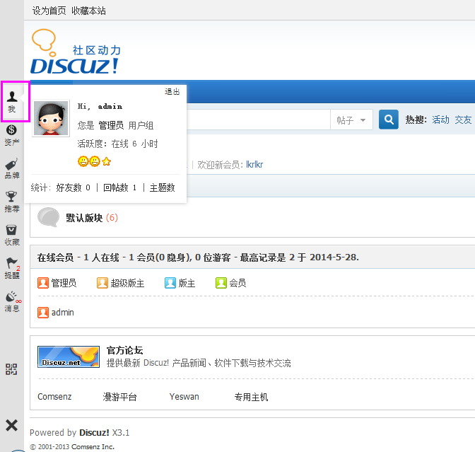
Task: Click the icon beside online user admin
Action: point(43,313)
